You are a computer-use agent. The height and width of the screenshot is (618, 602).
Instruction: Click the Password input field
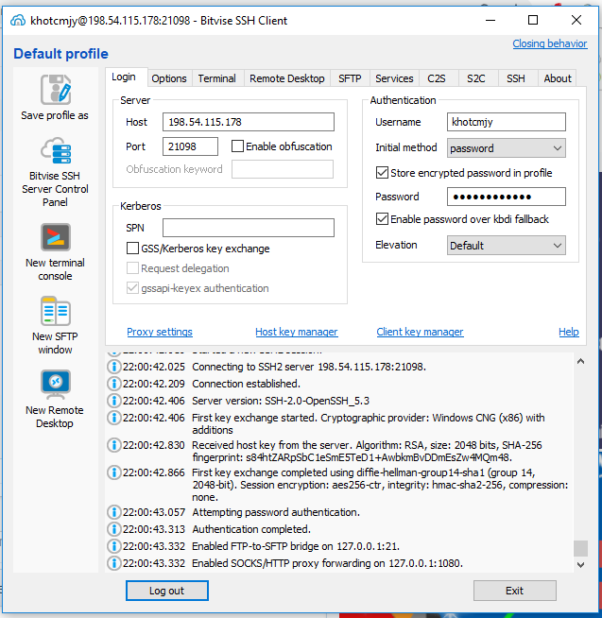click(507, 197)
